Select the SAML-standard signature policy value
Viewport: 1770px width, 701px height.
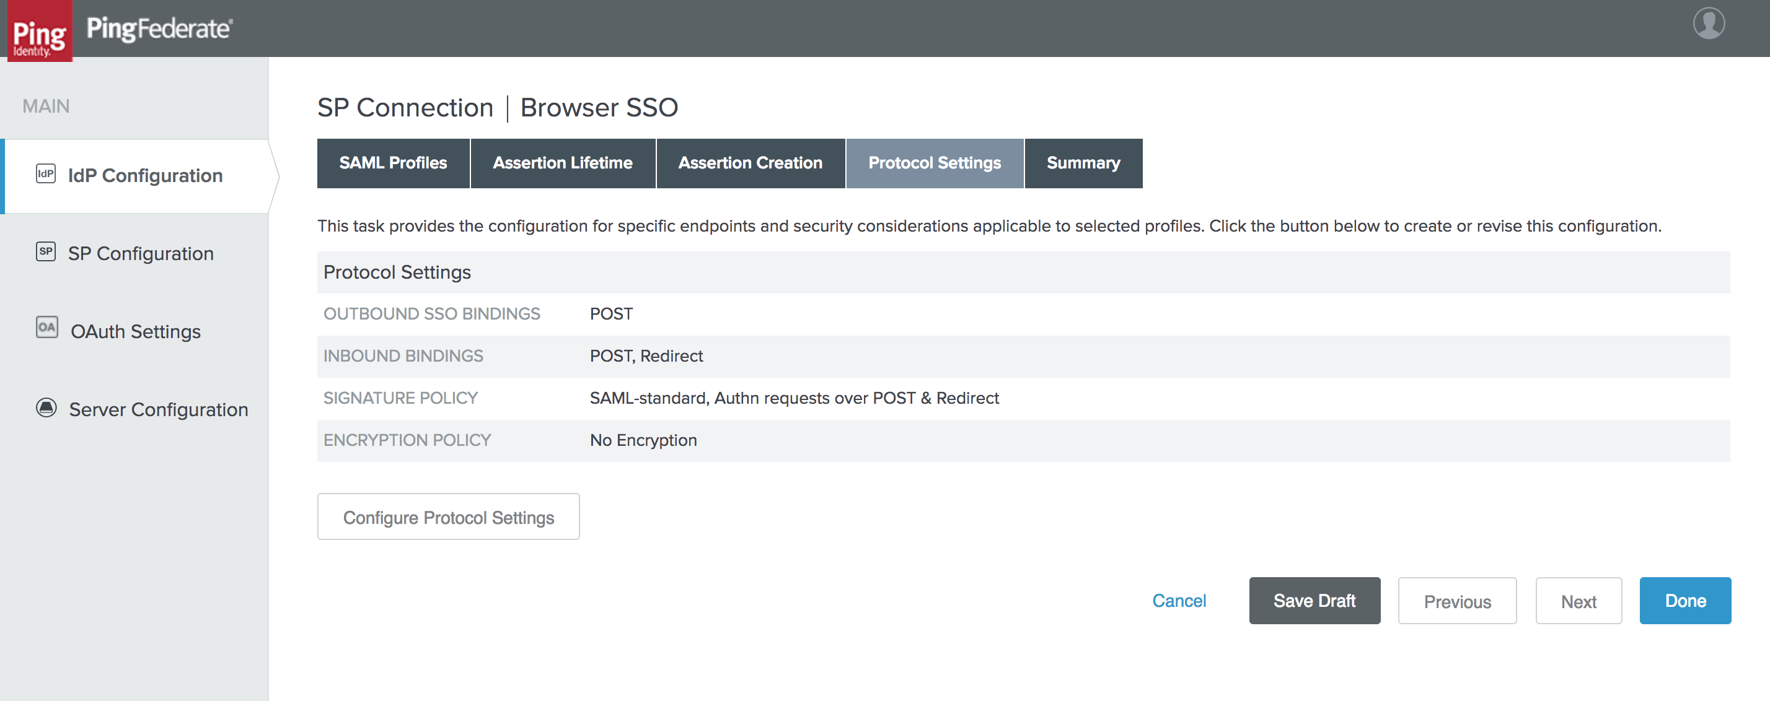(x=795, y=398)
